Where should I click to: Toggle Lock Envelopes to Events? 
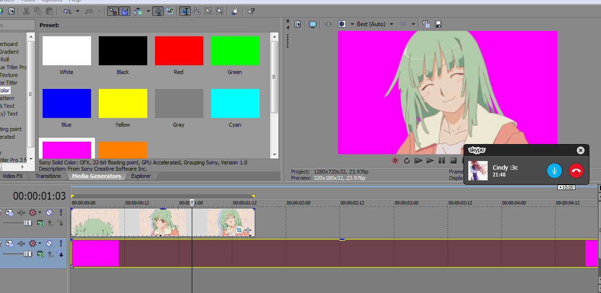click(x=158, y=11)
